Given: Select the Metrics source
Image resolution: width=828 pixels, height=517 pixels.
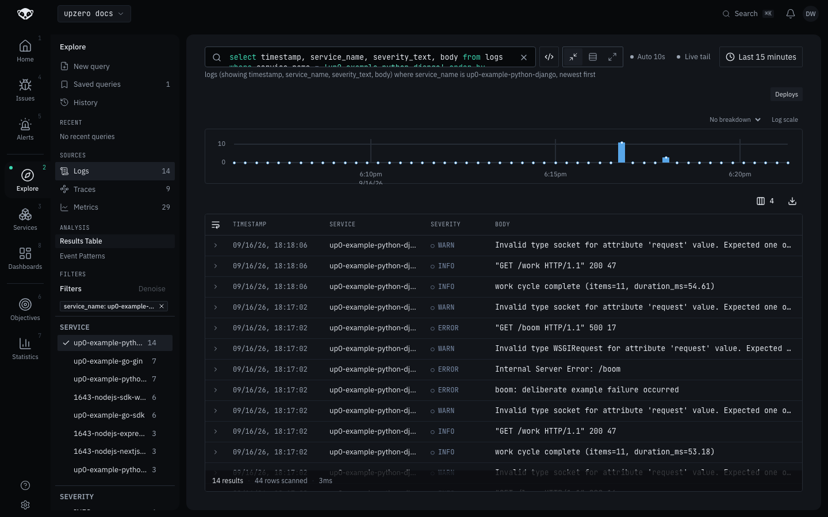Looking at the screenshot, I should click(115, 207).
